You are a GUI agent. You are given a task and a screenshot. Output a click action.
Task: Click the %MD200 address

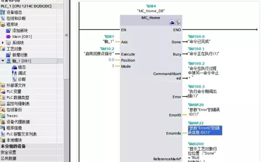click(196, 144)
